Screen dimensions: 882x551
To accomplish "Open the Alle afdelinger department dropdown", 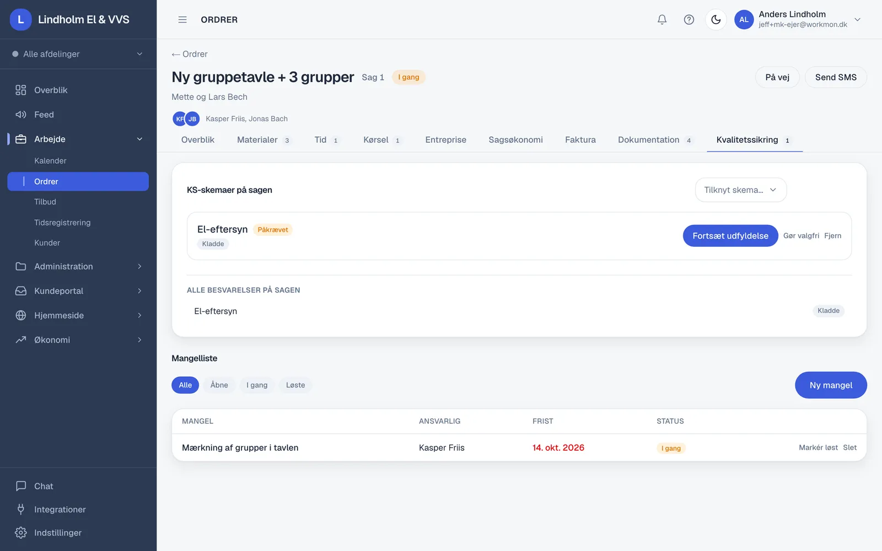I will [78, 54].
